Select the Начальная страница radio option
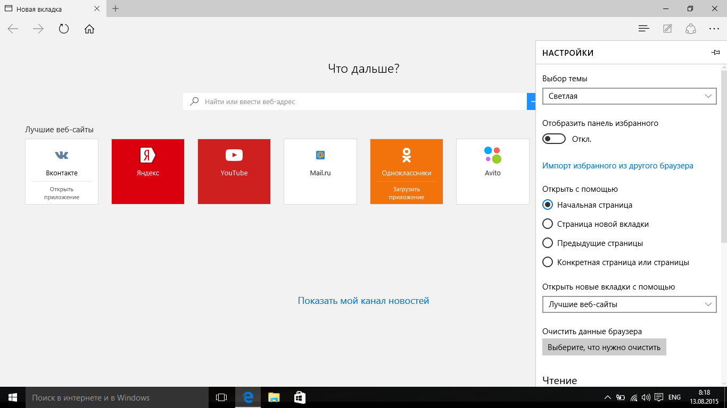 (548, 205)
